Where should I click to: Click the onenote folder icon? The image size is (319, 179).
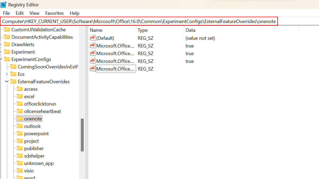[20, 119]
